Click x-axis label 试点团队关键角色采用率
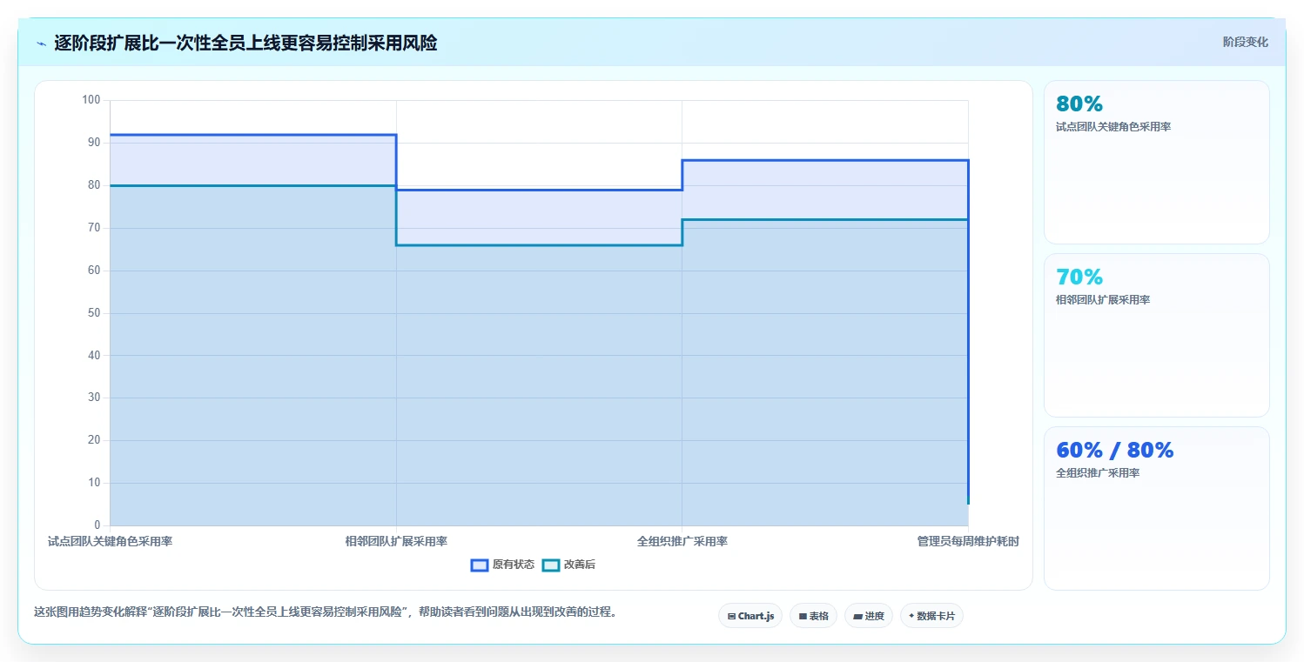Image resolution: width=1304 pixels, height=662 pixels. click(110, 541)
